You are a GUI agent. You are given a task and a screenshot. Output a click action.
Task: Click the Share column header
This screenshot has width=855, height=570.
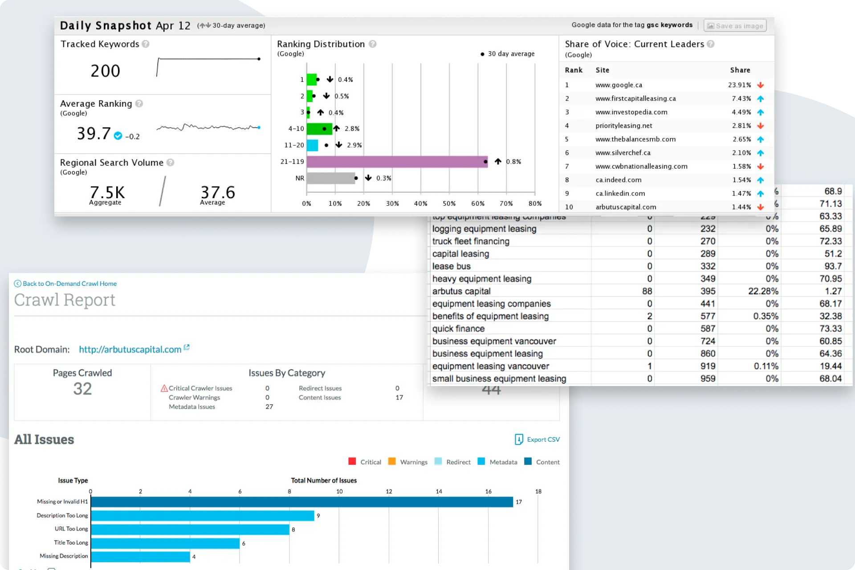[740, 70]
